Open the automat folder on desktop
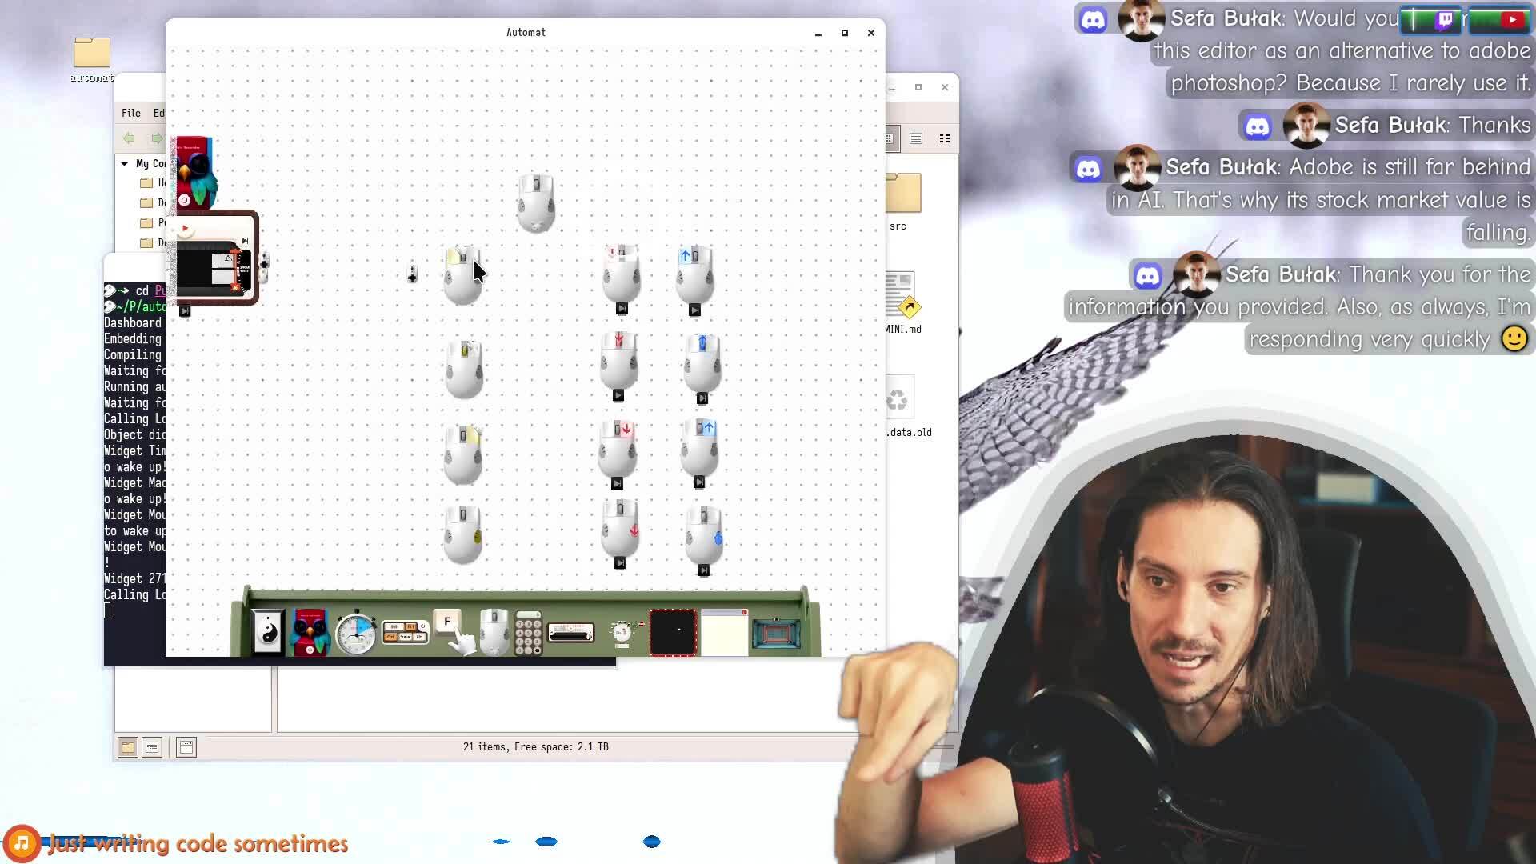This screenshot has width=1536, height=864. pyautogui.click(x=92, y=54)
